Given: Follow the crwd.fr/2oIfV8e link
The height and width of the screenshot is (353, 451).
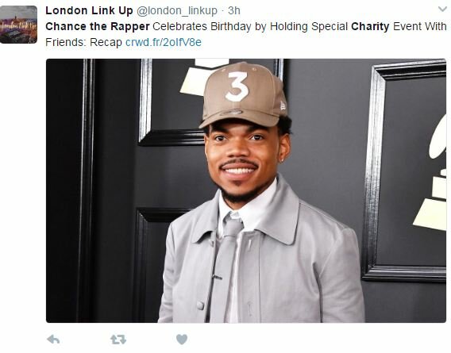Looking at the screenshot, I should (x=164, y=42).
